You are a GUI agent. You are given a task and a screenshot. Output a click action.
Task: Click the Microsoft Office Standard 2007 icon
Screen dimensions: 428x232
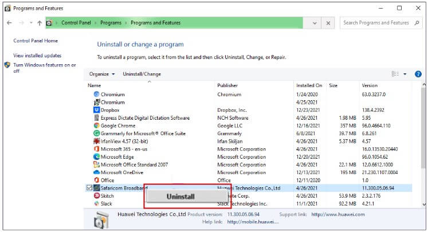(96, 164)
